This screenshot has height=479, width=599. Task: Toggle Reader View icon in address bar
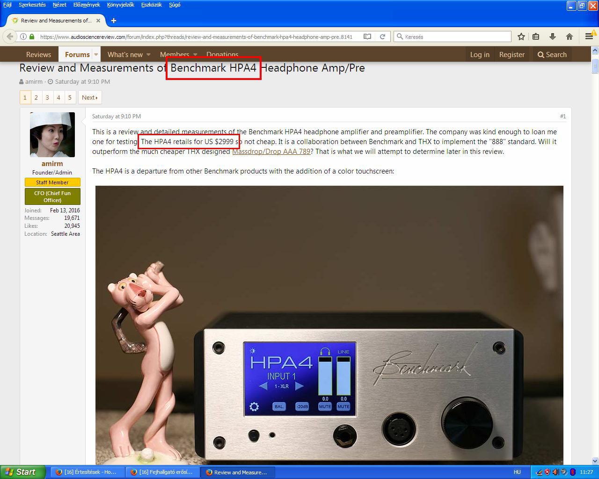(368, 36)
